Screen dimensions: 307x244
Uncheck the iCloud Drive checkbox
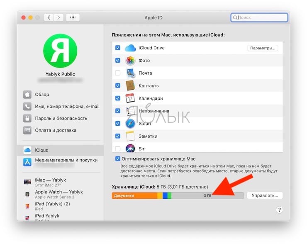click(118, 48)
